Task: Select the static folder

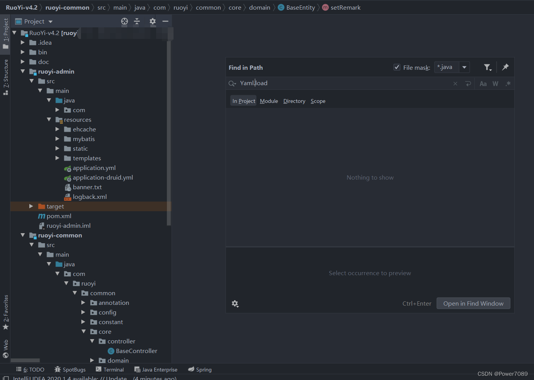Action: (x=76, y=149)
